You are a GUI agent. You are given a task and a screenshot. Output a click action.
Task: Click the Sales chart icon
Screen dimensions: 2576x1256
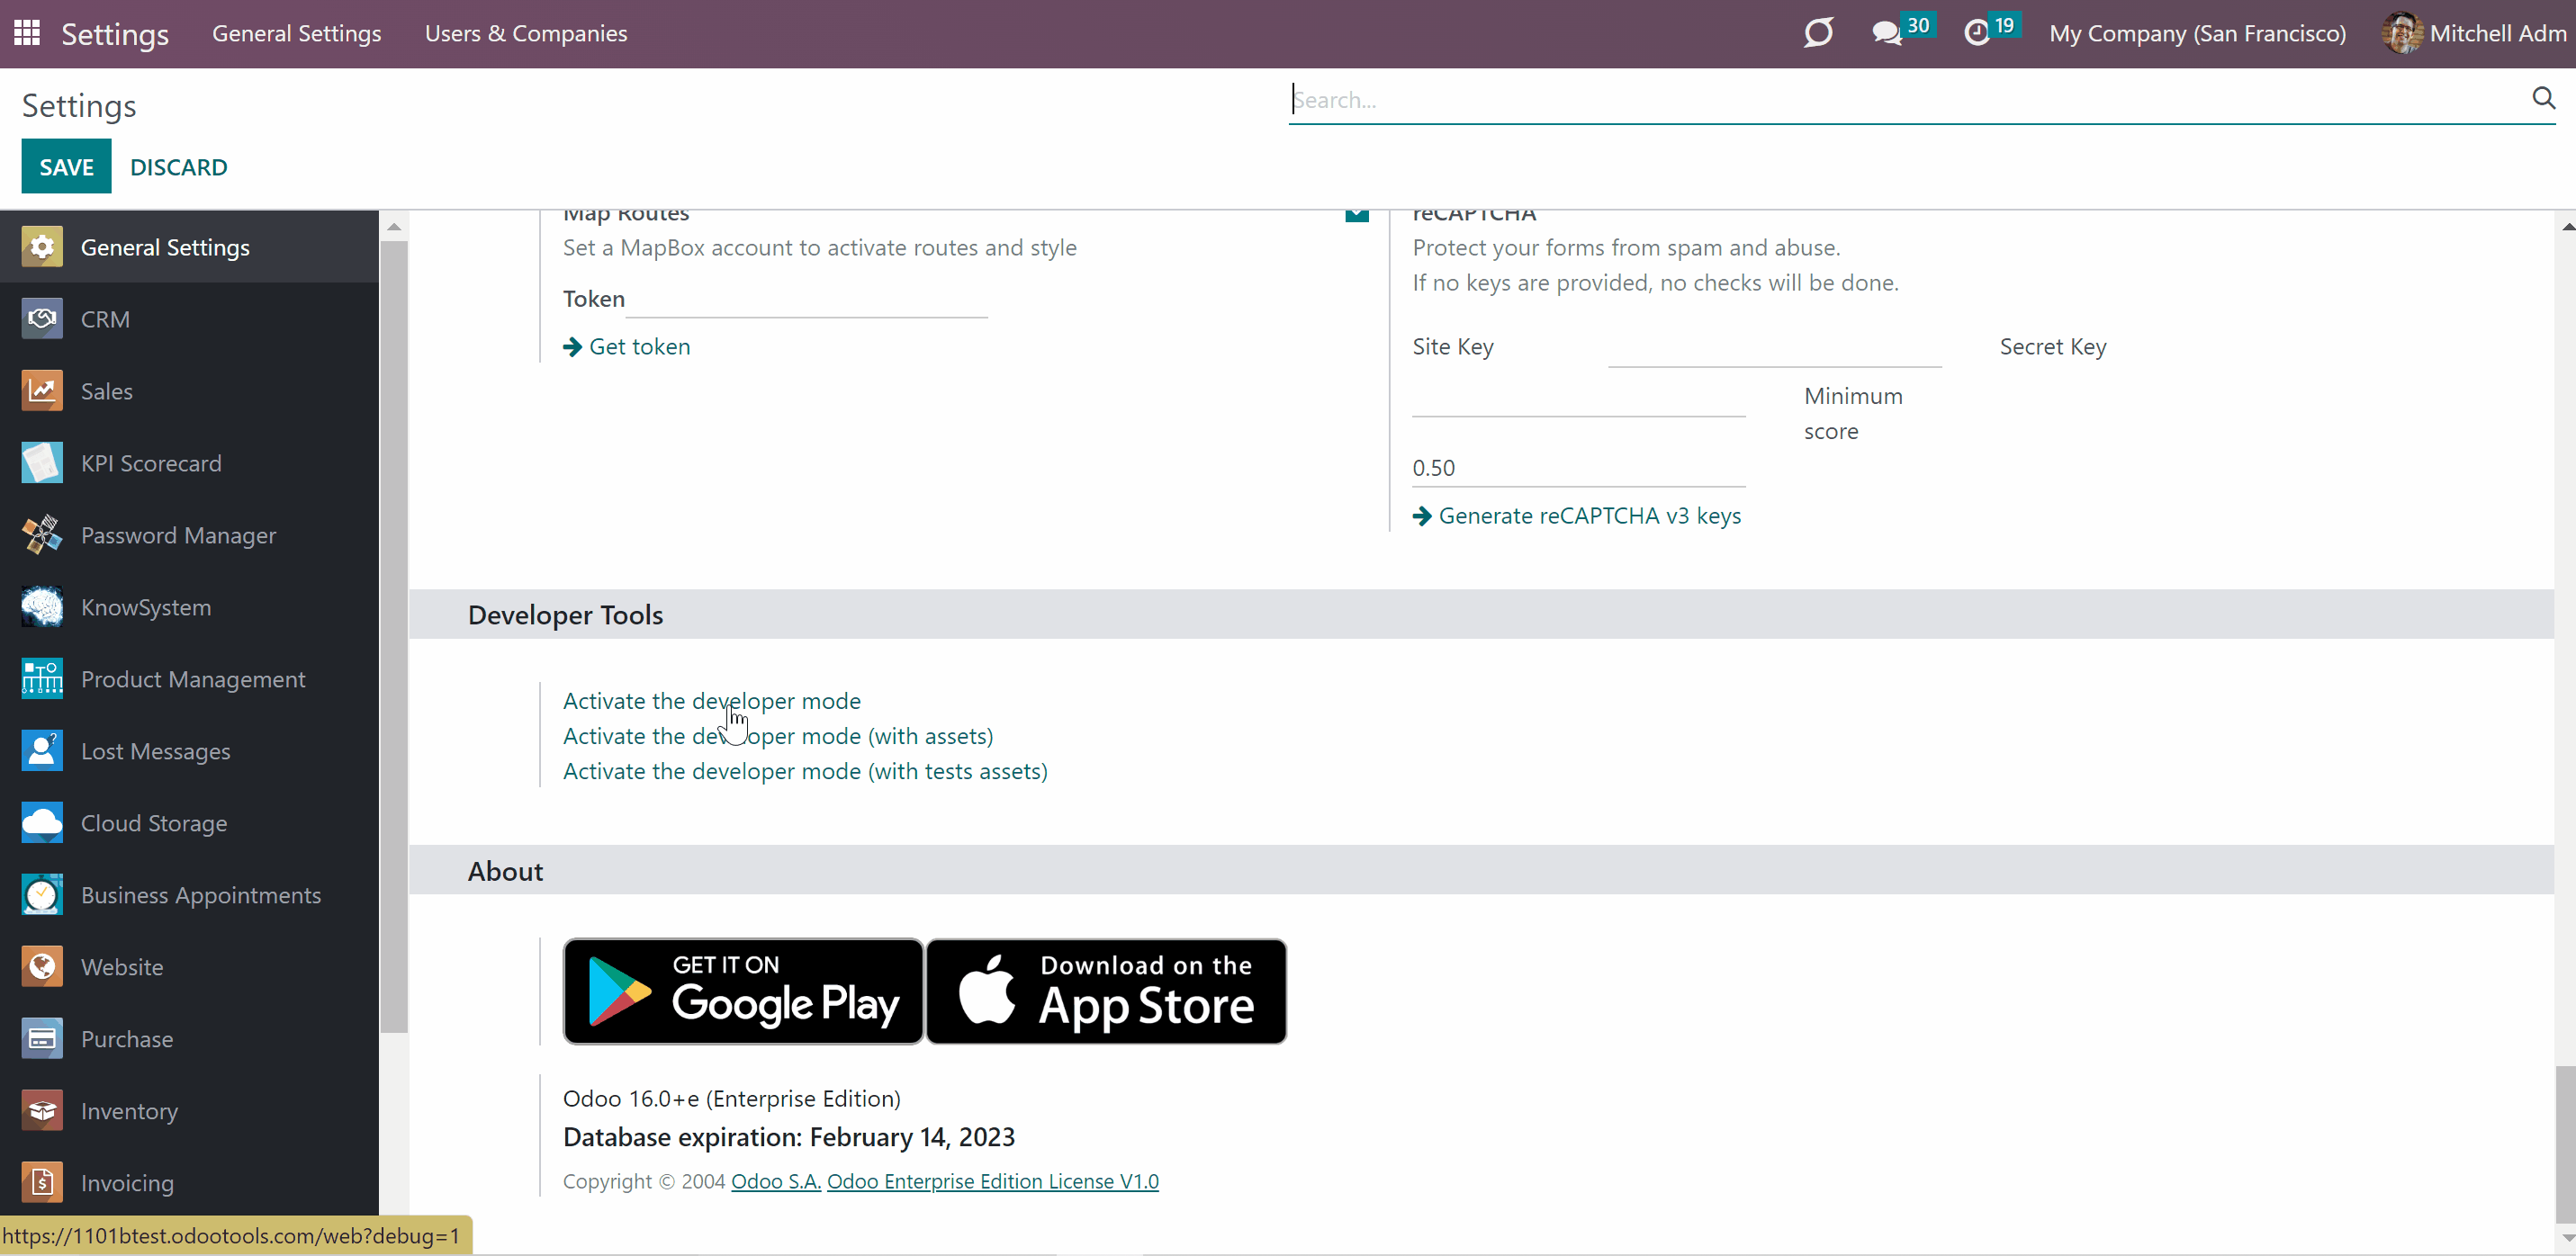click(42, 391)
